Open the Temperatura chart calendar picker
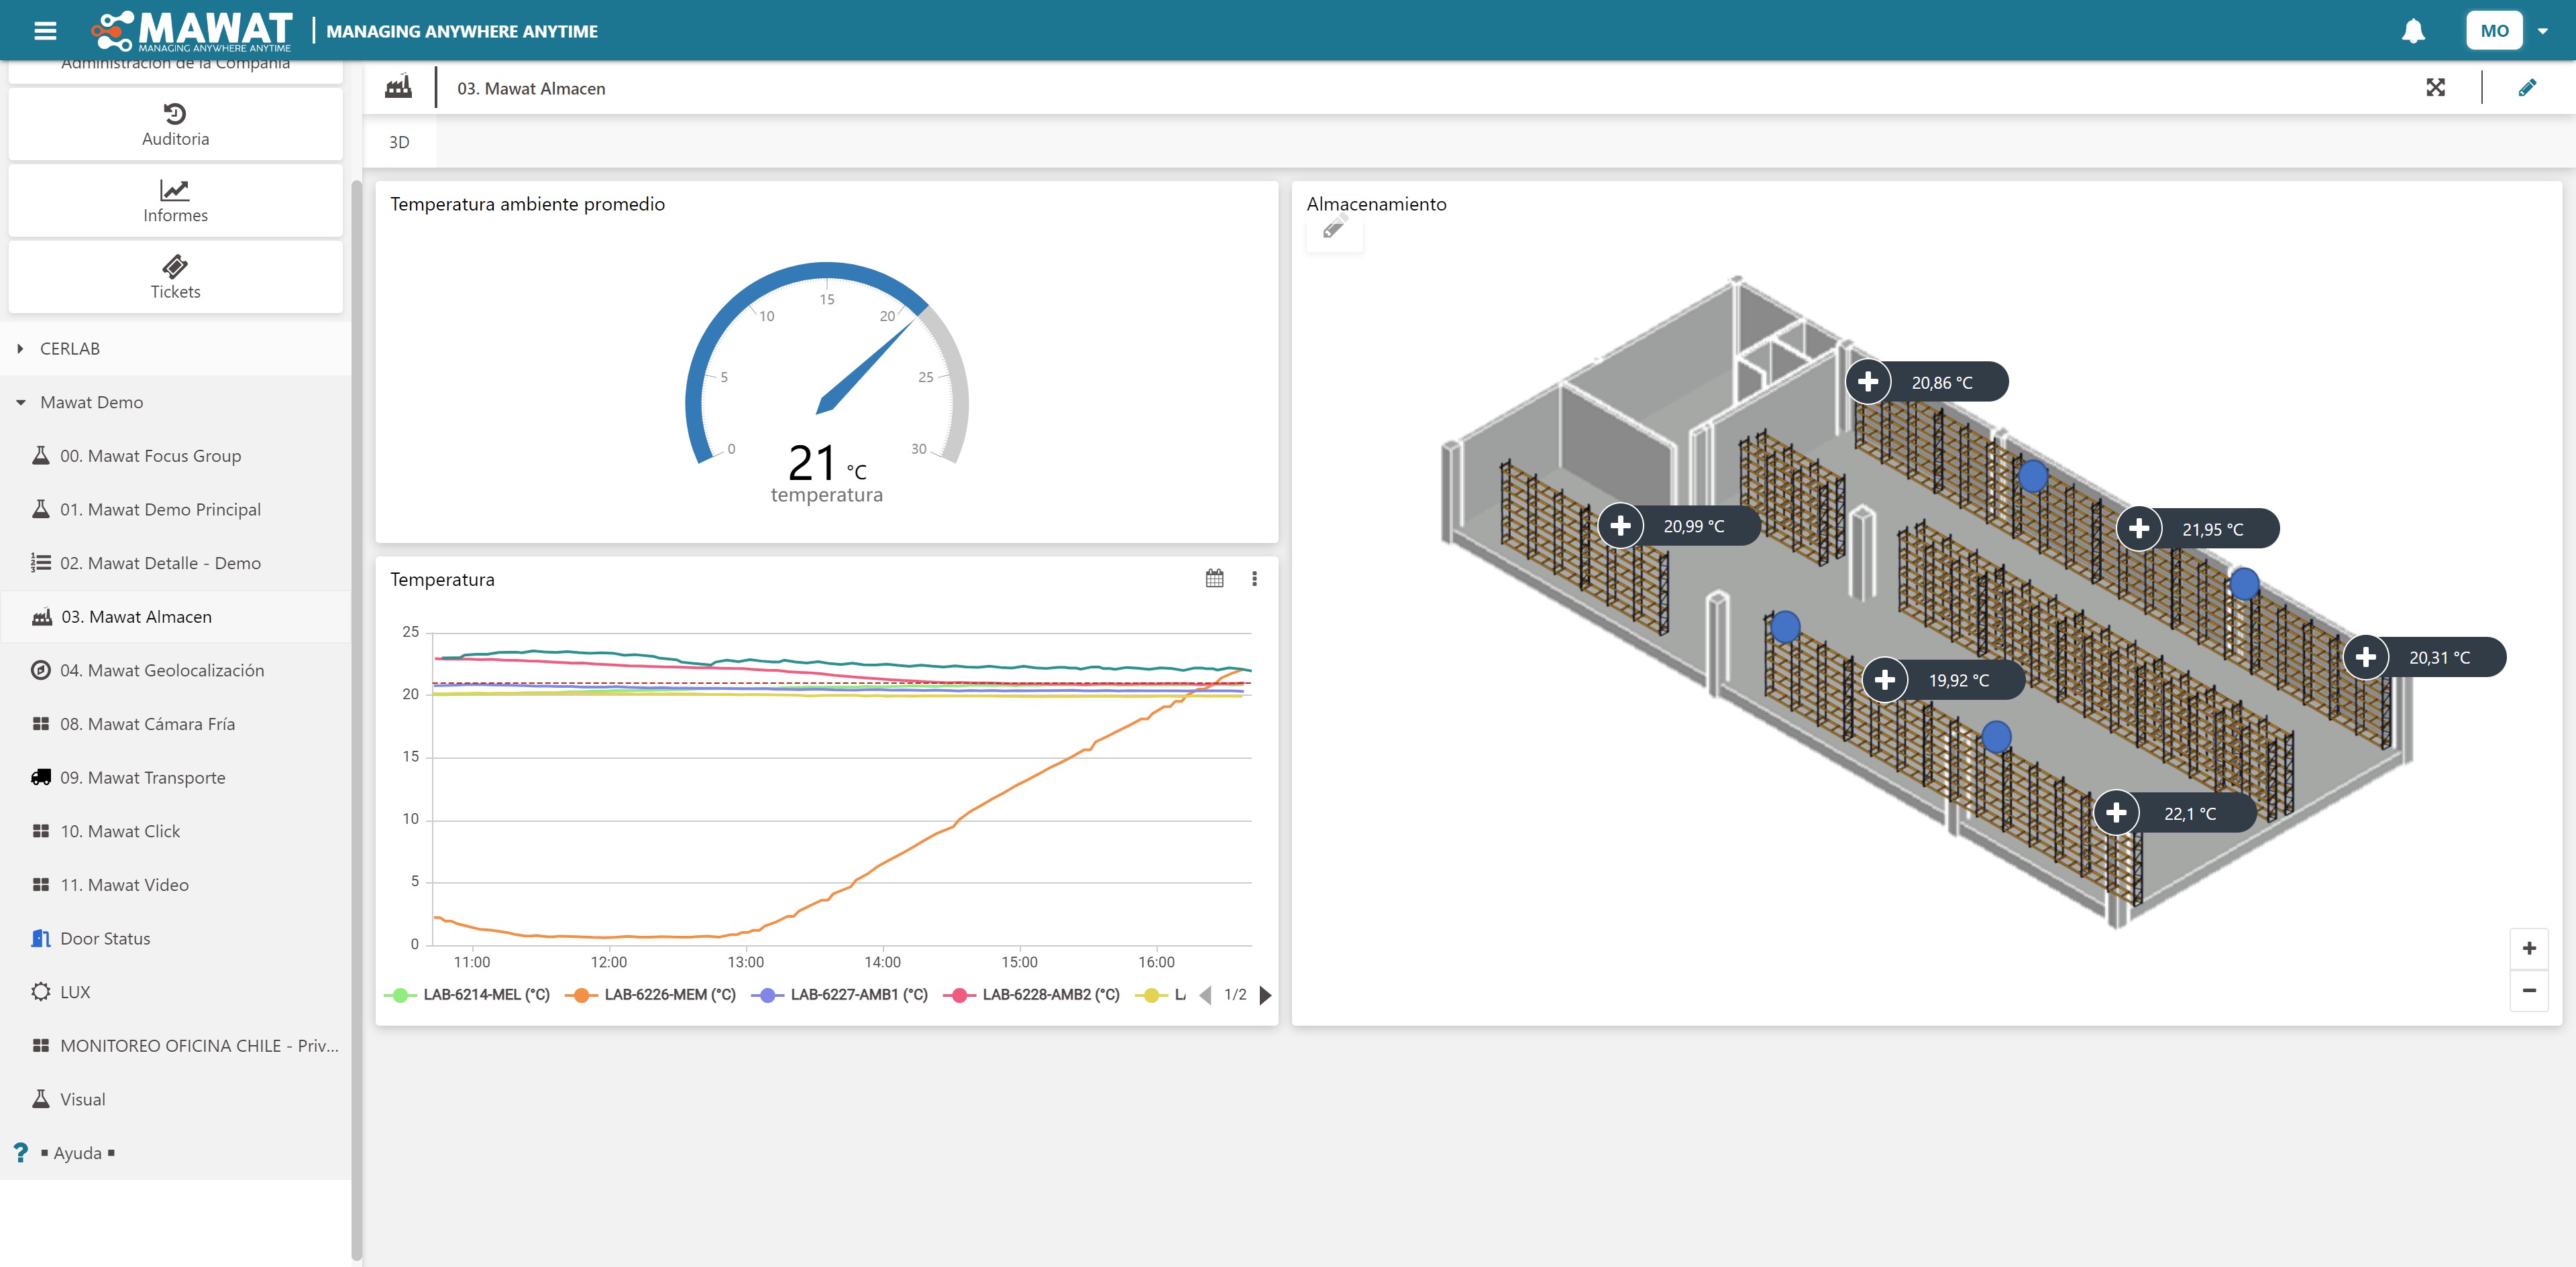This screenshot has width=2576, height=1267. [1214, 579]
